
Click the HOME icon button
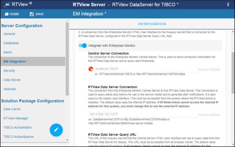click(x=6, y=14)
